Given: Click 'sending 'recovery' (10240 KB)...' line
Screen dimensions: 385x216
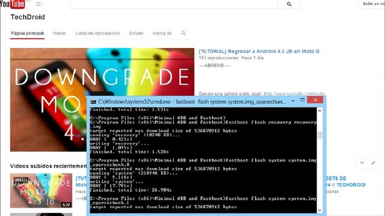Looking at the screenshot, I should pyautogui.click(x=135, y=135).
